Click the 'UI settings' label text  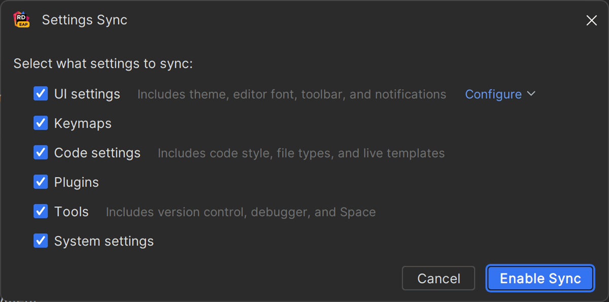tap(87, 94)
